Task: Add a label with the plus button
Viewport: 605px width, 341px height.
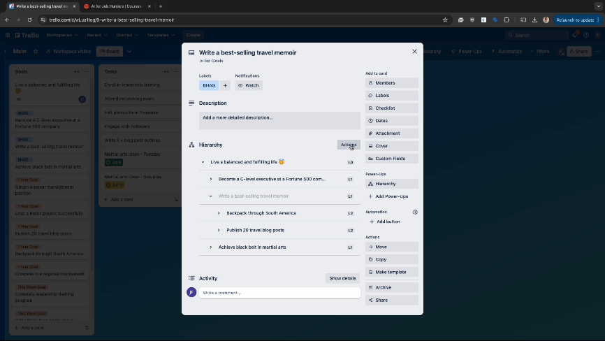Action: click(226, 85)
